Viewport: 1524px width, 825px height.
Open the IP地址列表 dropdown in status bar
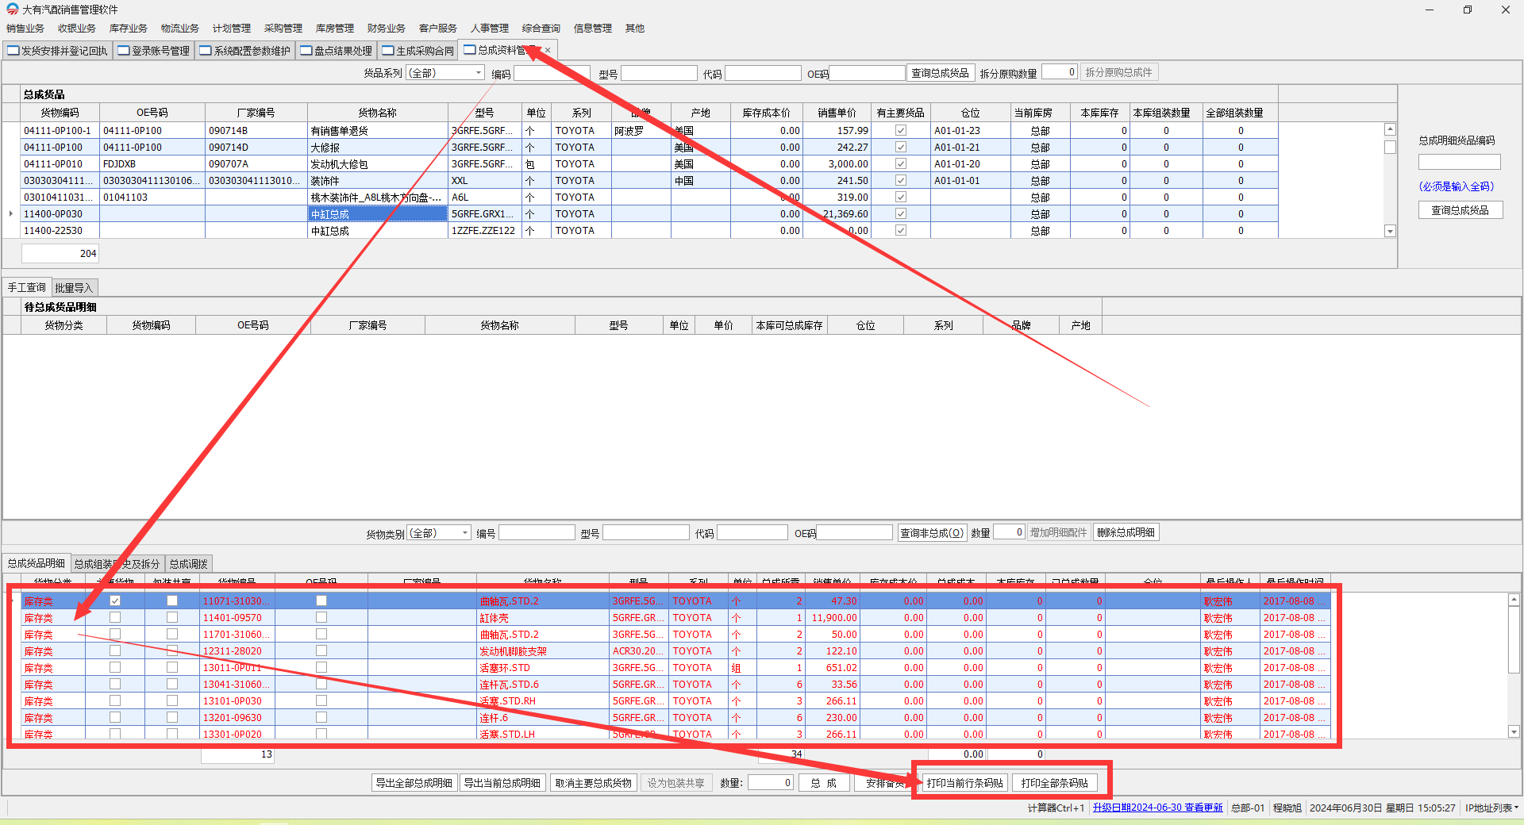(x=1491, y=808)
